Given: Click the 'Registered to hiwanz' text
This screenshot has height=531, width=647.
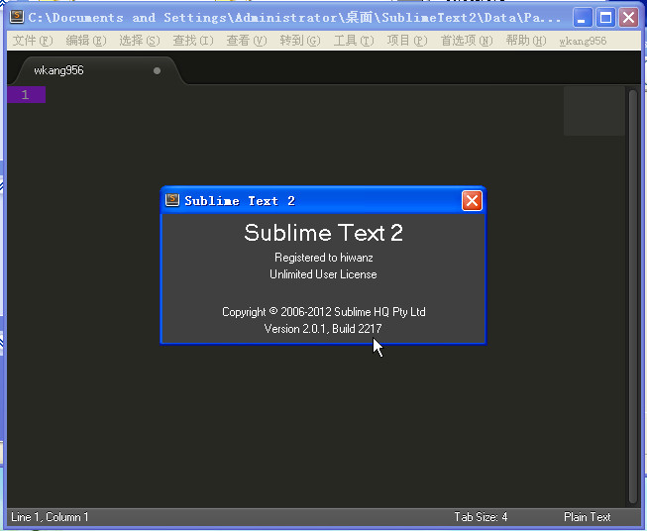Looking at the screenshot, I should [x=323, y=258].
